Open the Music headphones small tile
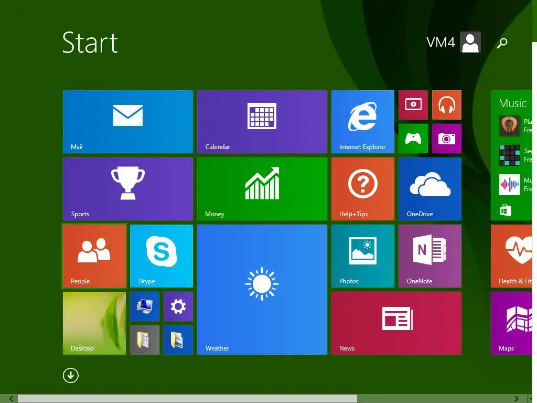Image resolution: width=537 pixels, height=403 pixels. coord(447,105)
